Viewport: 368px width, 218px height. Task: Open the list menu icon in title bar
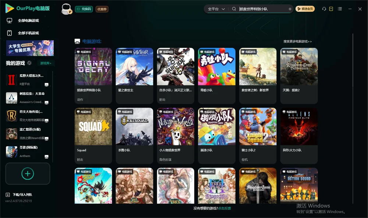pyautogui.click(x=340, y=9)
